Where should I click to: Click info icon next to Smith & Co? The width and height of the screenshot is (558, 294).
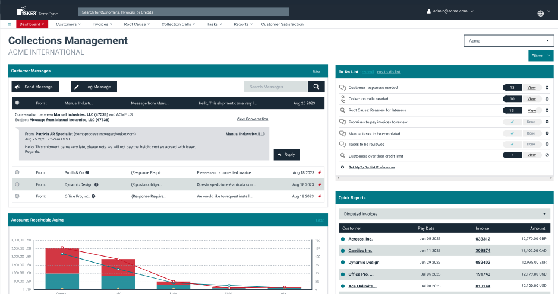tap(87, 172)
